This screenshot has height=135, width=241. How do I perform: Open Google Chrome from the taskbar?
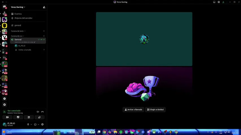104,132
